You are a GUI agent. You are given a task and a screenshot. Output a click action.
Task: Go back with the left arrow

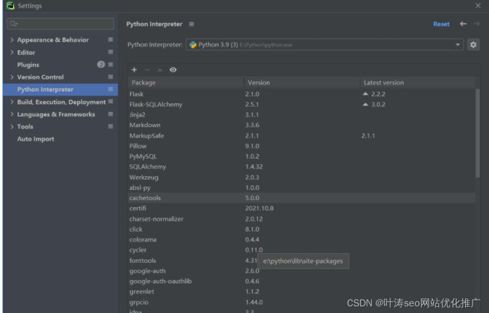click(x=463, y=24)
